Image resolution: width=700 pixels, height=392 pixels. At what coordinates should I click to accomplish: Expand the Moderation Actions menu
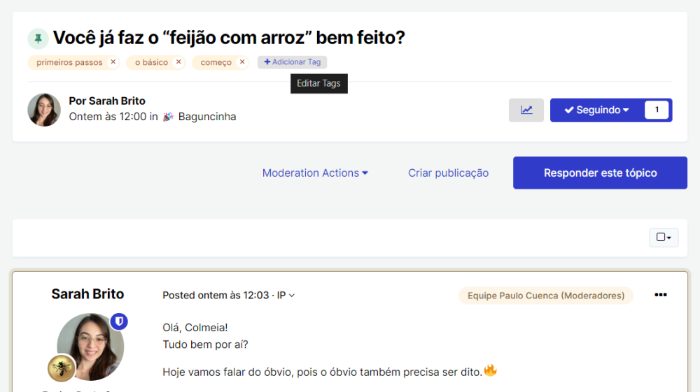click(315, 173)
